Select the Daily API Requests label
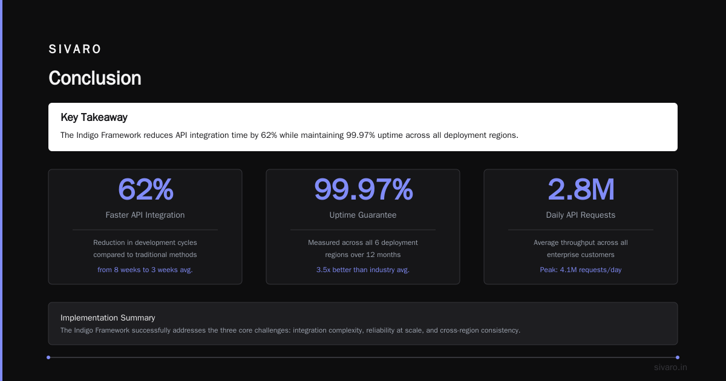This screenshot has width=726, height=381. click(581, 215)
